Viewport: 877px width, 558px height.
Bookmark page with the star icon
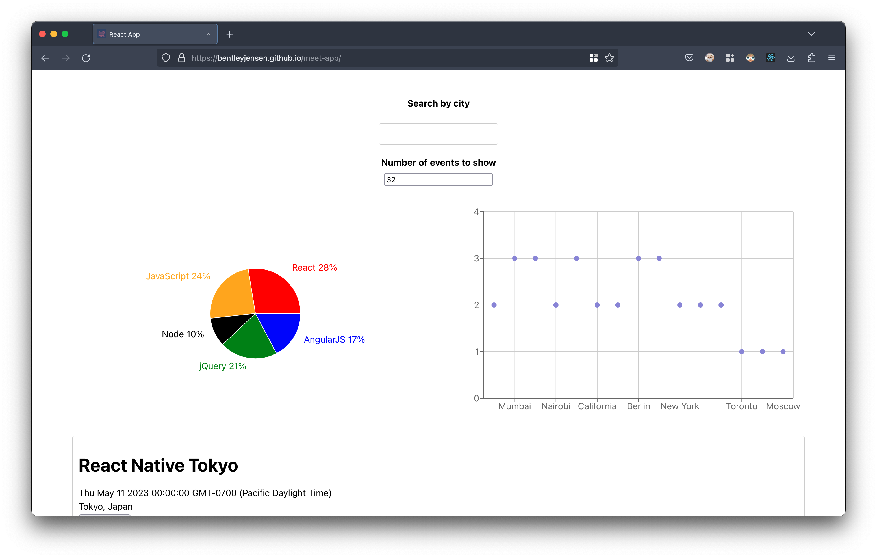click(x=609, y=58)
